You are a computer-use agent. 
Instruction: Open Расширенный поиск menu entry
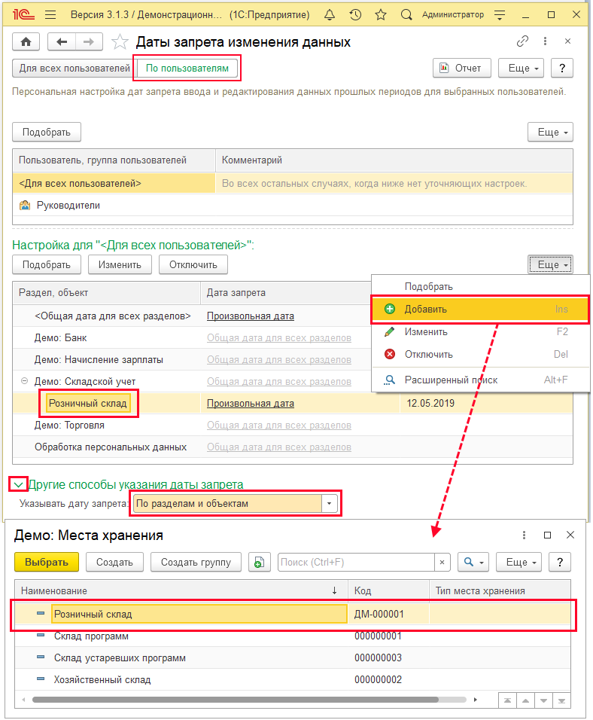click(x=480, y=380)
